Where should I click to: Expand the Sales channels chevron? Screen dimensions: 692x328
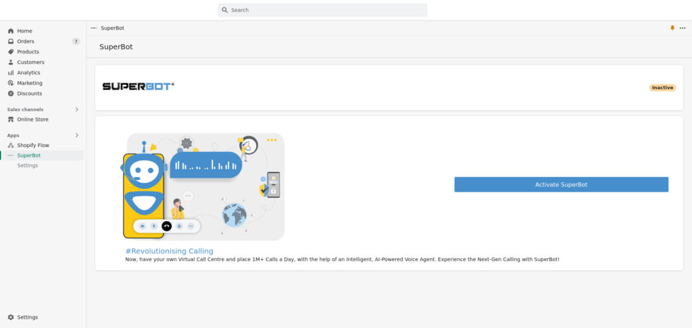pos(76,109)
